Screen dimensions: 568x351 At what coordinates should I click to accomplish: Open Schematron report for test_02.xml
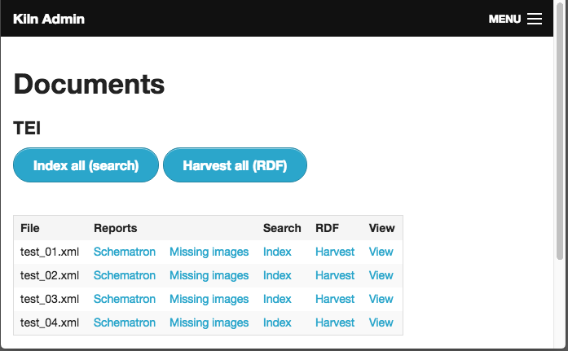click(125, 275)
